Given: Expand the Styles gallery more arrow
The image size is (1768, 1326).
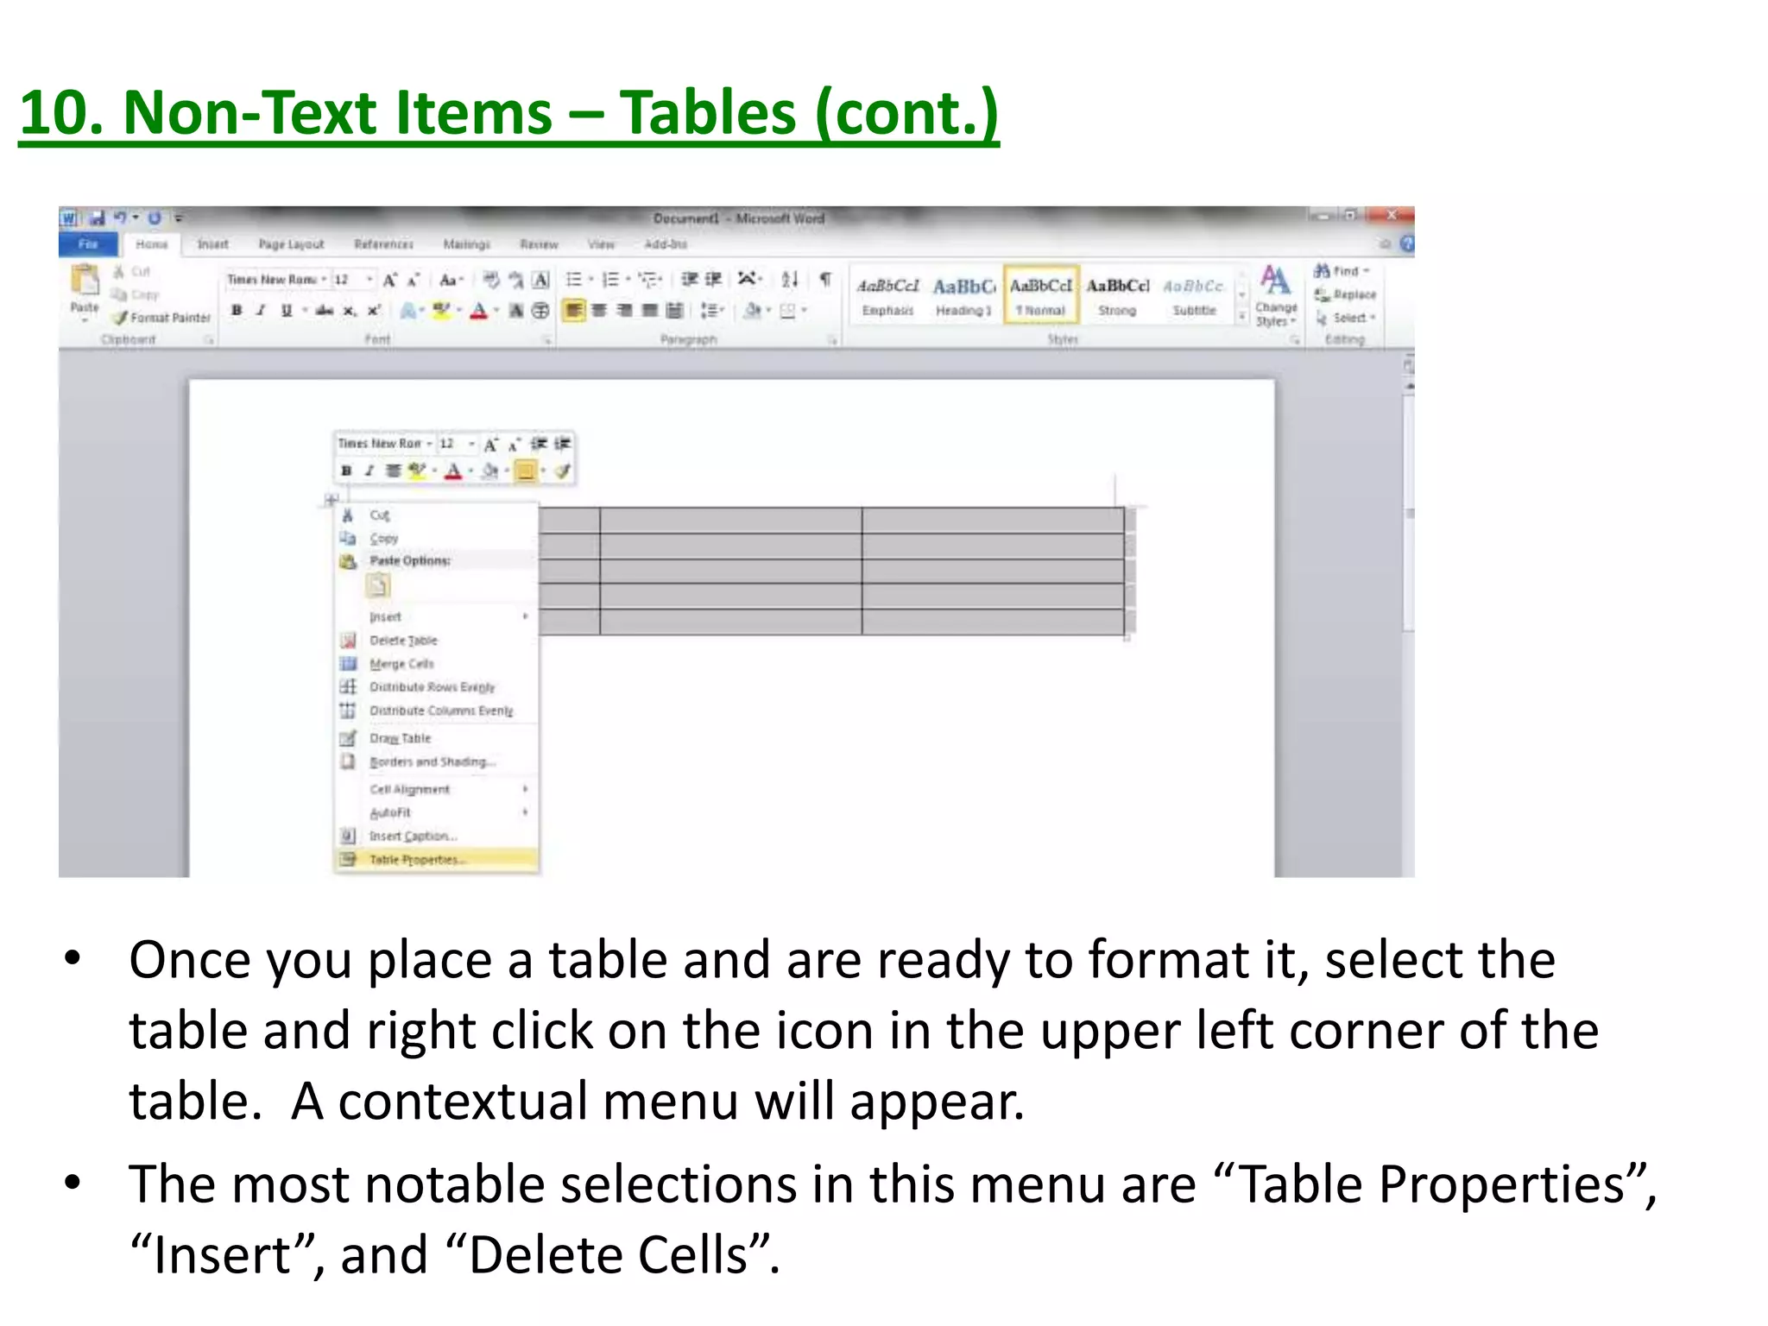Looking at the screenshot, I should [x=1242, y=318].
